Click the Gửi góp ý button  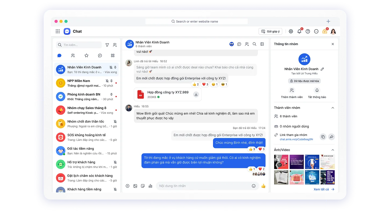tap(270, 31)
